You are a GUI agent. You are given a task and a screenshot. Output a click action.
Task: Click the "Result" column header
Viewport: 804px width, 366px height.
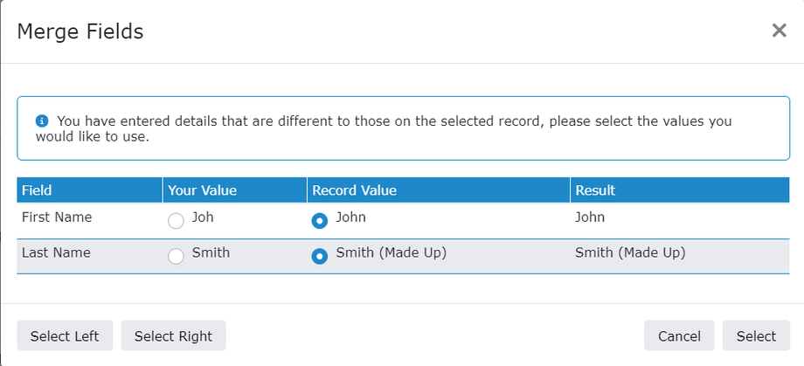point(595,190)
